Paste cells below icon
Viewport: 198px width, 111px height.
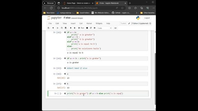(x=66, y=28)
